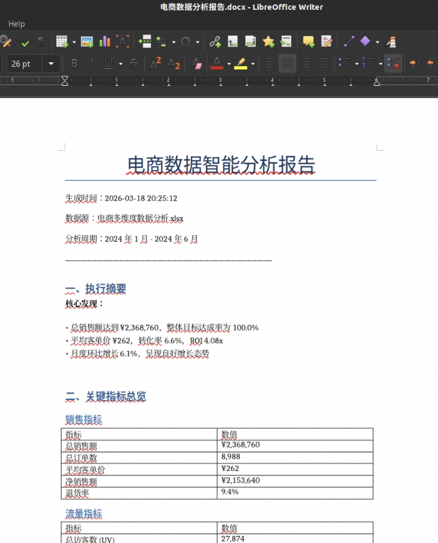Insert an image from the toolbar
The height and width of the screenshot is (543, 438).
[86, 42]
